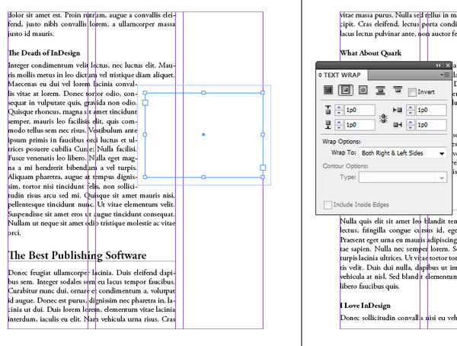The width and height of the screenshot is (457, 346).
Task: Open the Wrap To dropdown
Action: coord(403,153)
